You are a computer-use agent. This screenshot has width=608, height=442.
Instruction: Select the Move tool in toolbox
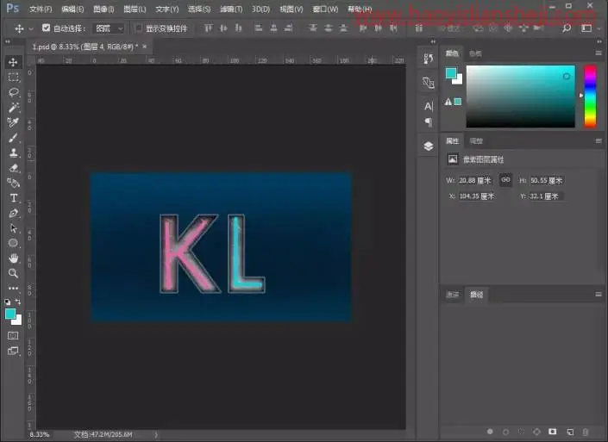(x=13, y=62)
